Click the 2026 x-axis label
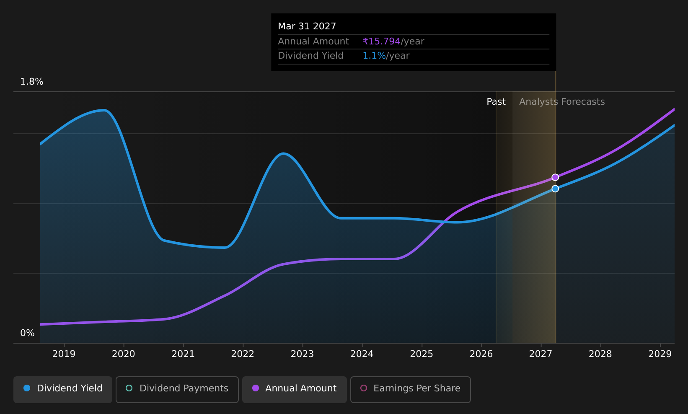 (x=481, y=354)
